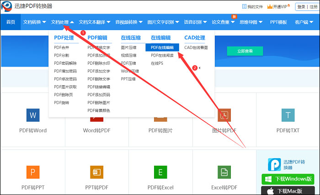Click the 注册 link

[314, 7]
